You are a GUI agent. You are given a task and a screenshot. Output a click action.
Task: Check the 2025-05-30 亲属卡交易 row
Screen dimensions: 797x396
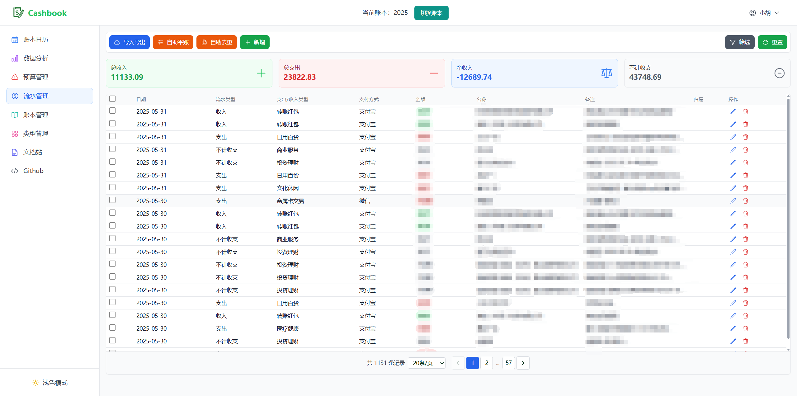pyautogui.click(x=112, y=200)
